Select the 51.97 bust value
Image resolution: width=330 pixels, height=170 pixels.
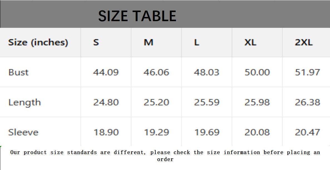pos(307,72)
